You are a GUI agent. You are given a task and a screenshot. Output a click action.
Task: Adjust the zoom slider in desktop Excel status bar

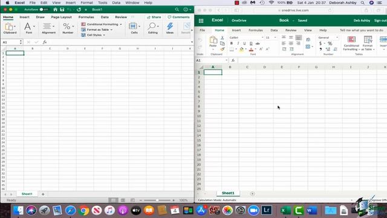tap(157, 200)
